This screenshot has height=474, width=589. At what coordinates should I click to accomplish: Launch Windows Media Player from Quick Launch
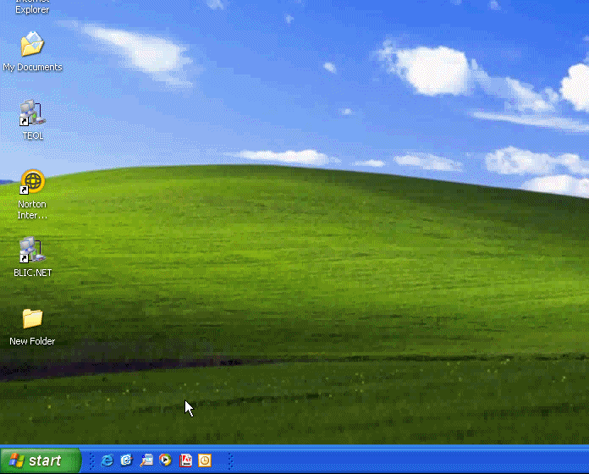coord(166,460)
